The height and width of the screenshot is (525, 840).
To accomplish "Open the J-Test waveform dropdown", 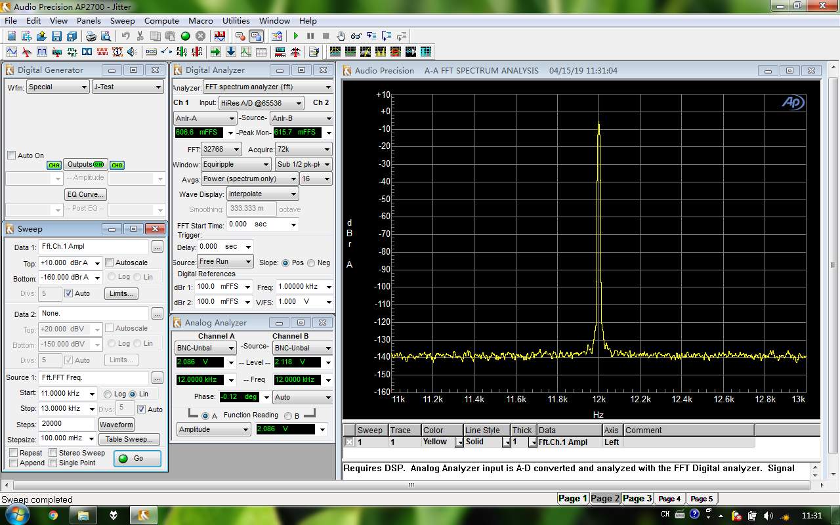I will click(158, 87).
